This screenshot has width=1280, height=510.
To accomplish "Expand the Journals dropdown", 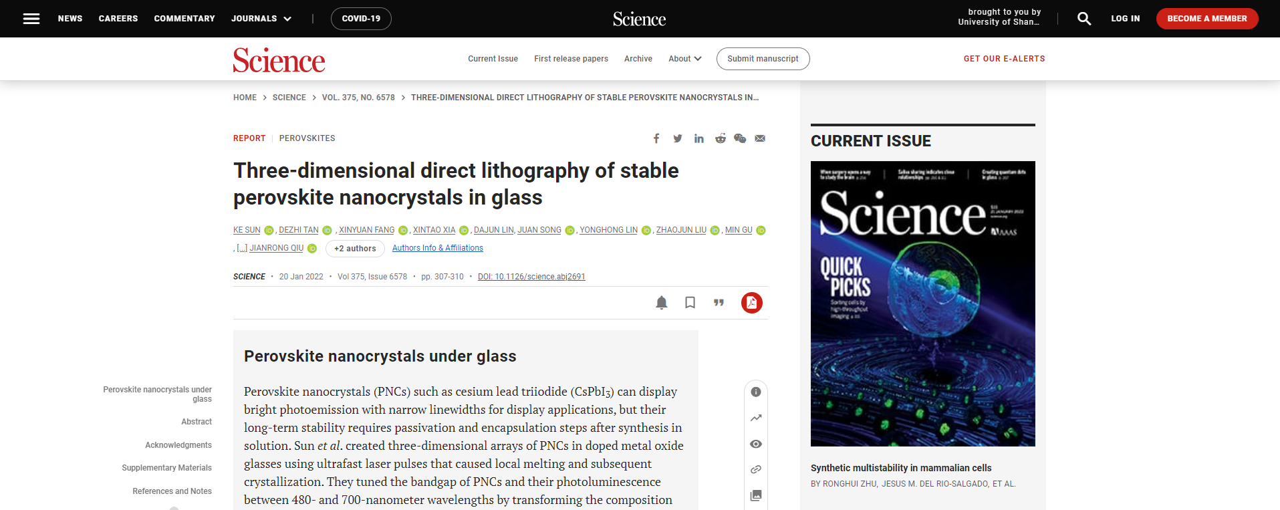I will [x=261, y=19].
